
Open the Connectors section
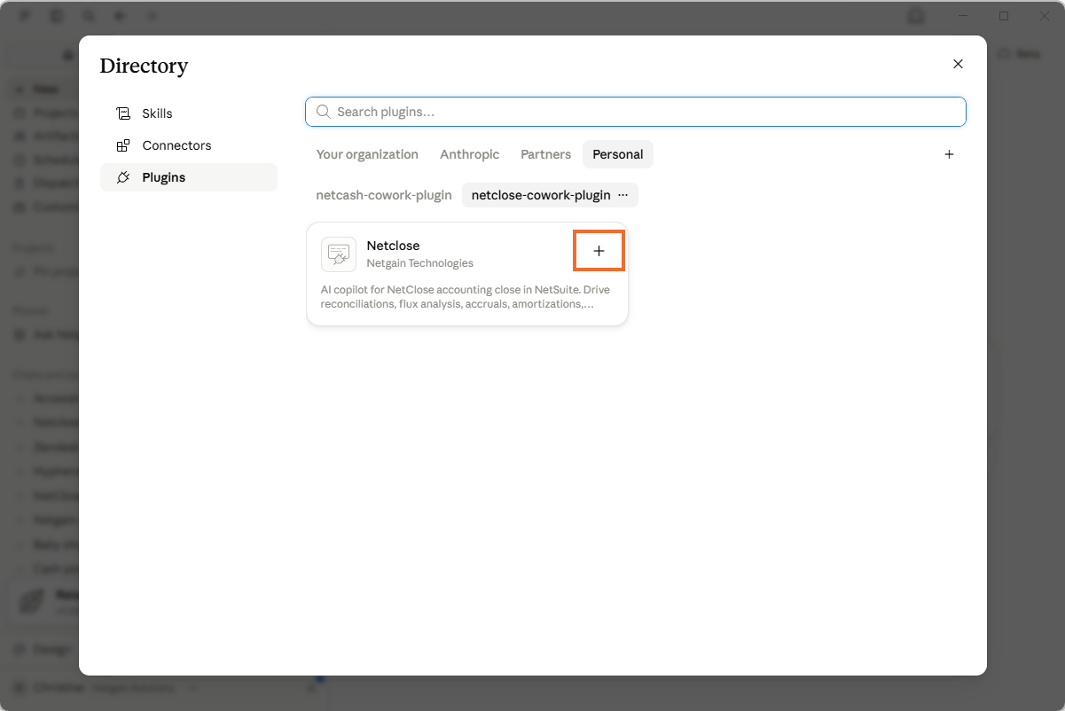(x=189, y=145)
